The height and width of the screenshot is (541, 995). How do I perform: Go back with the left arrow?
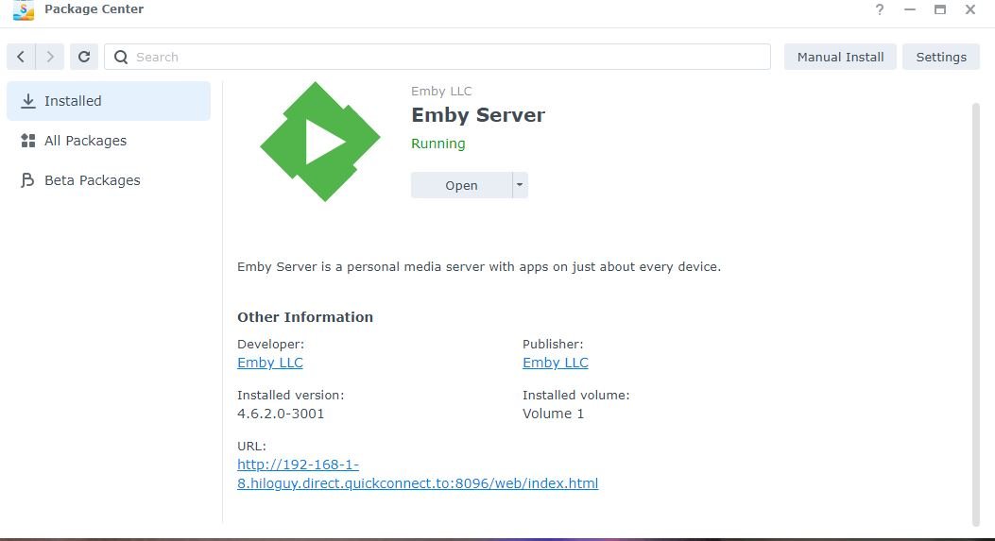[21, 57]
